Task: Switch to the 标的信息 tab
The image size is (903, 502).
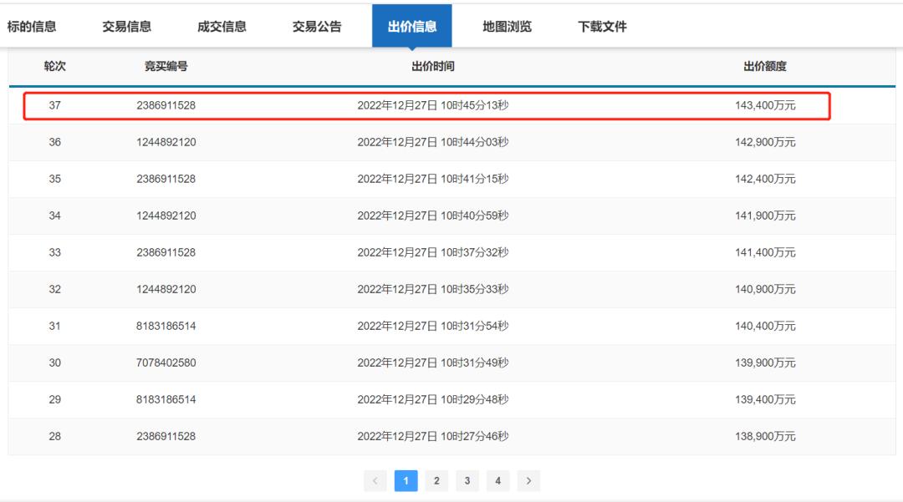Action: [32, 26]
